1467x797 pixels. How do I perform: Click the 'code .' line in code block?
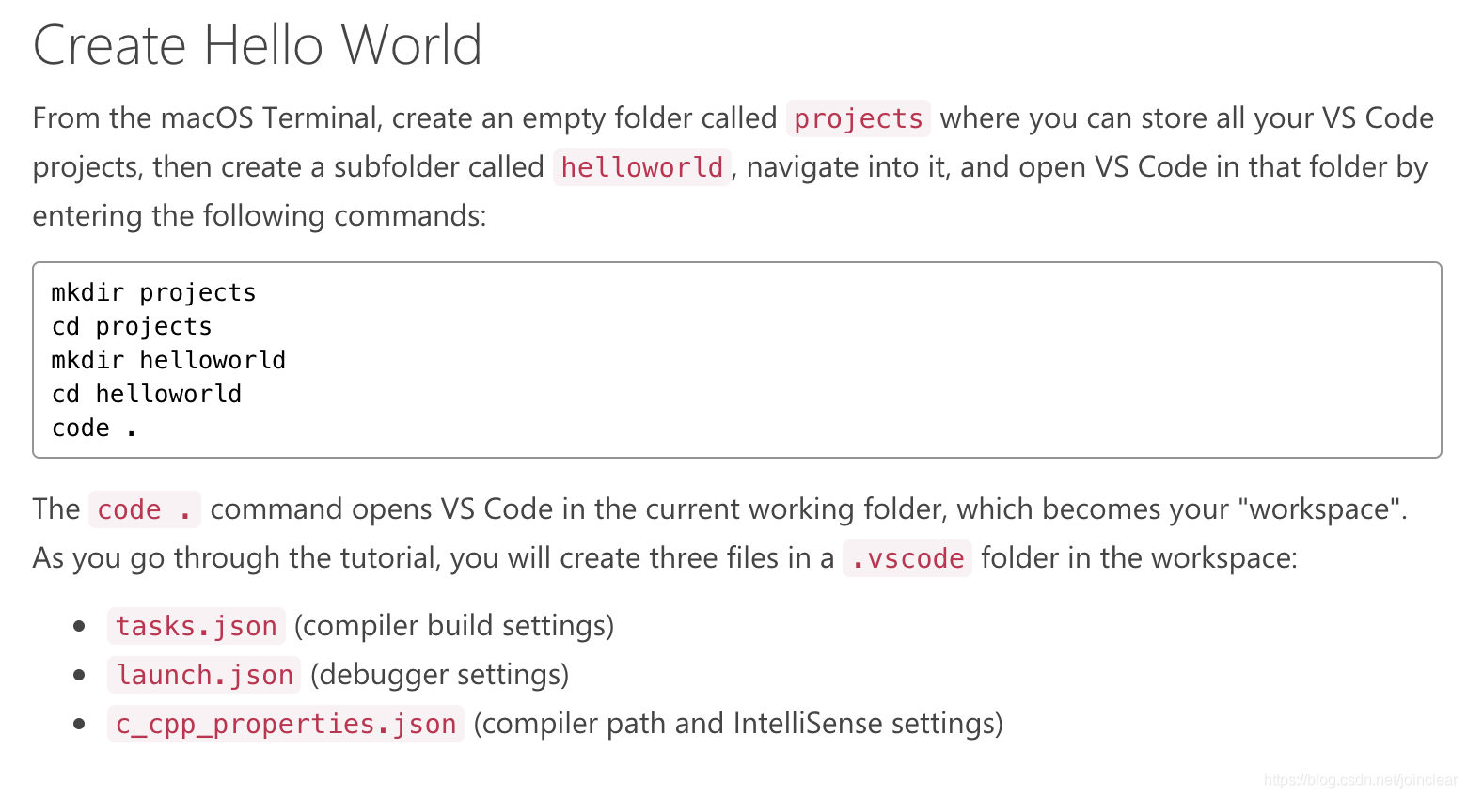pos(94,428)
